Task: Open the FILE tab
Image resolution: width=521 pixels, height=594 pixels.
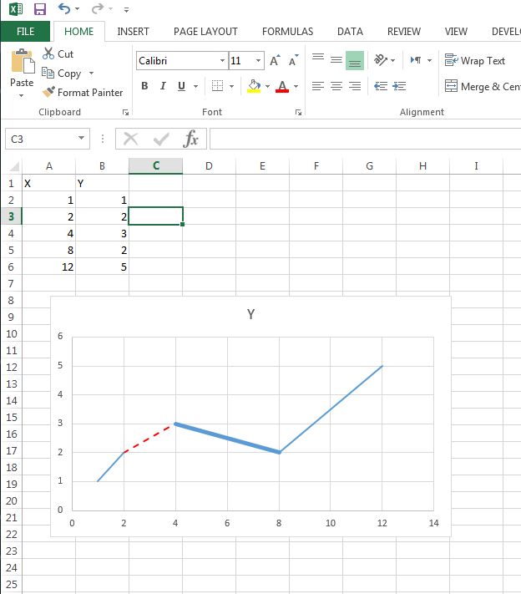Action: point(25,32)
